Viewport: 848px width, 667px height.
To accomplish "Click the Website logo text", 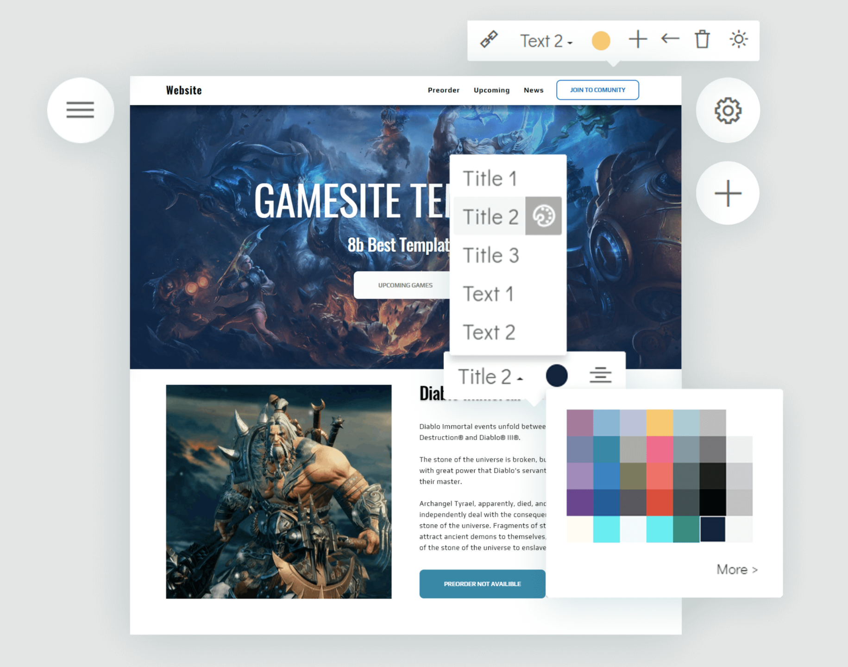I will tap(184, 90).
